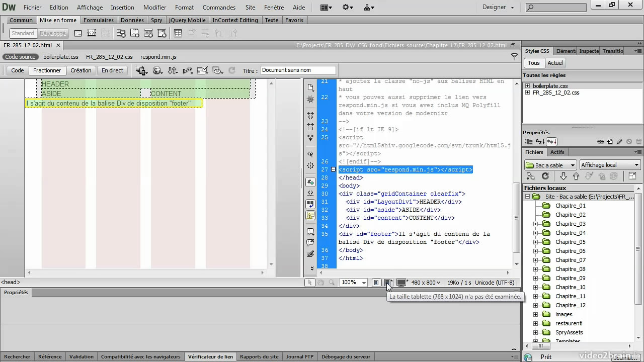Toggle line numbers in code toolbar
This screenshot has height=362, width=644.
310,182
